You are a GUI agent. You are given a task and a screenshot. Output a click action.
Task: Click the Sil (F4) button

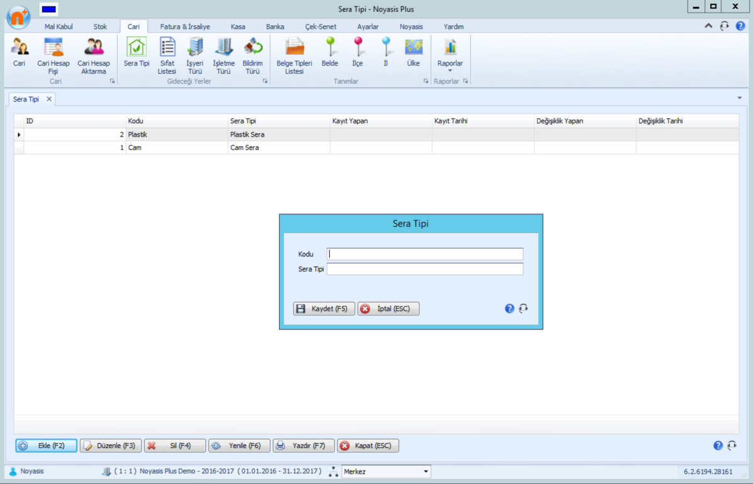click(x=175, y=446)
